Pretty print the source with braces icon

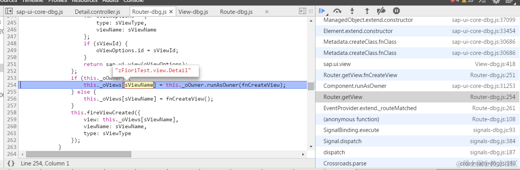coord(11,163)
